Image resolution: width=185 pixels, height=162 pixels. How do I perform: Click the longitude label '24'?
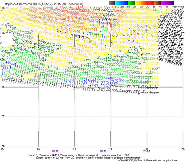(110, 149)
